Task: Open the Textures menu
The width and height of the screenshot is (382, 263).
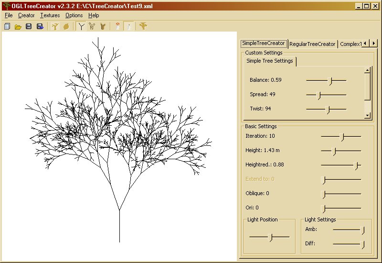Action: pyautogui.click(x=50, y=15)
